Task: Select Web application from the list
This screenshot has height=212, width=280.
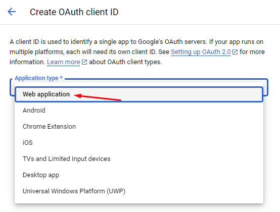Action: pos(139,94)
